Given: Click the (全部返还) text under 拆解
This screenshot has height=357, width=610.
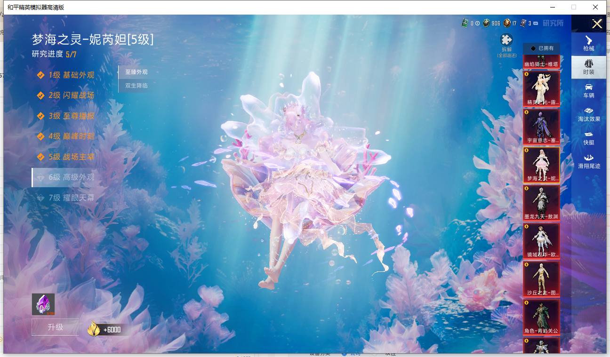Looking at the screenshot, I should click(506, 56).
